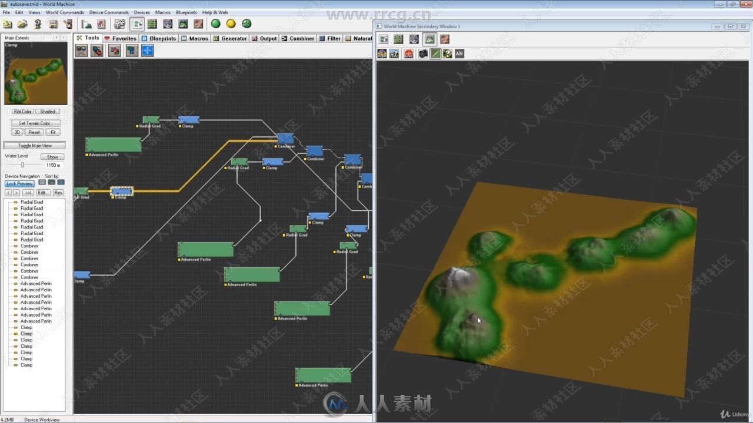Switch to the Output tab
This screenshot has height=423, width=753.
point(264,38)
